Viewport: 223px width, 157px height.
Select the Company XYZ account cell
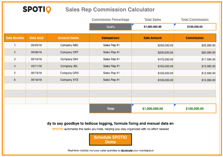pyautogui.click(x=68, y=80)
